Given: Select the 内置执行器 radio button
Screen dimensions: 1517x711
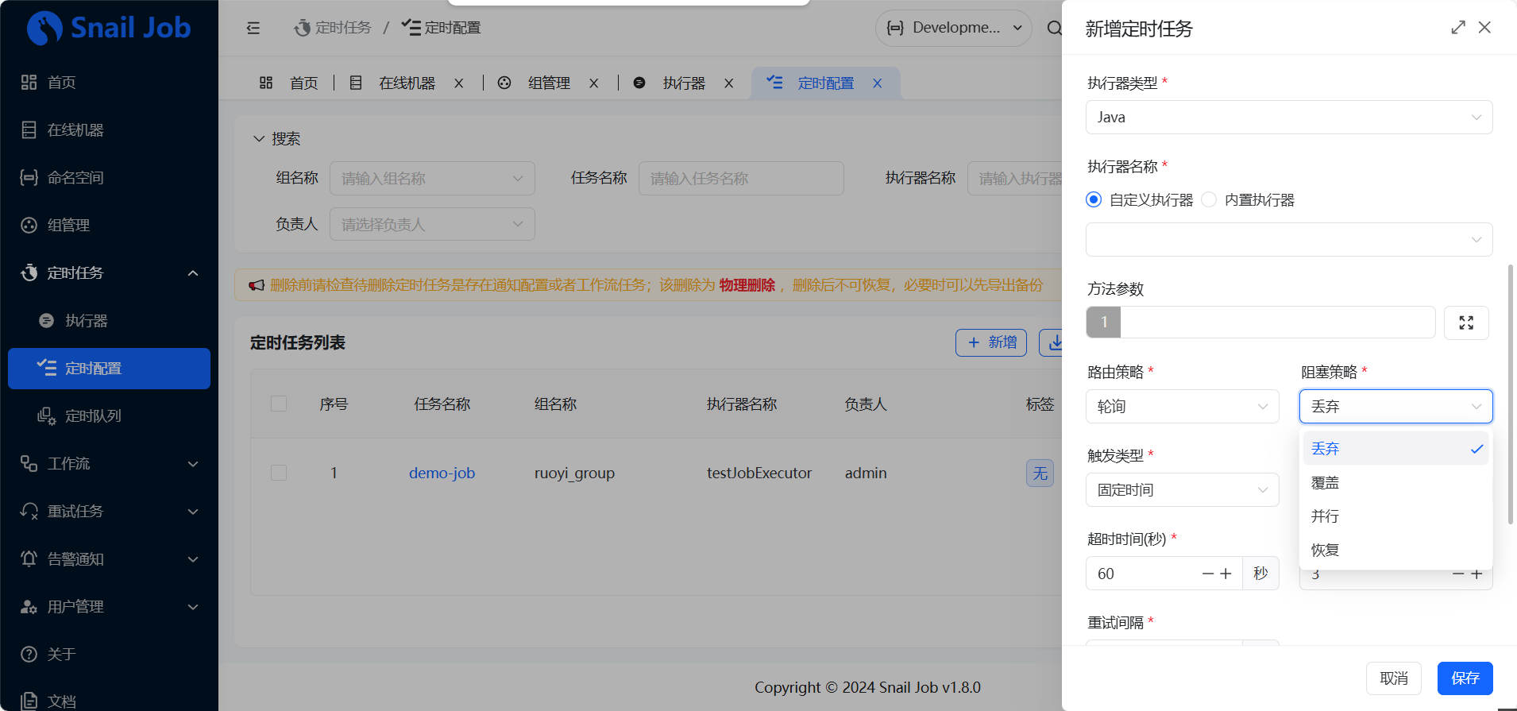Looking at the screenshot, I should click(1209, 200).
